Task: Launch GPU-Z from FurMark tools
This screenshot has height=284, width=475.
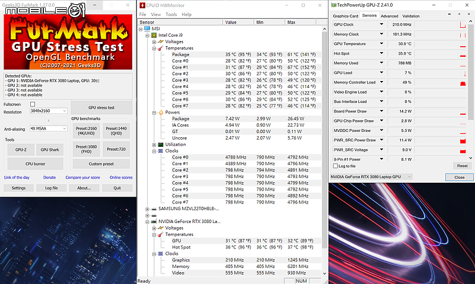Action: pyautogui.click(x=21, y=150)
